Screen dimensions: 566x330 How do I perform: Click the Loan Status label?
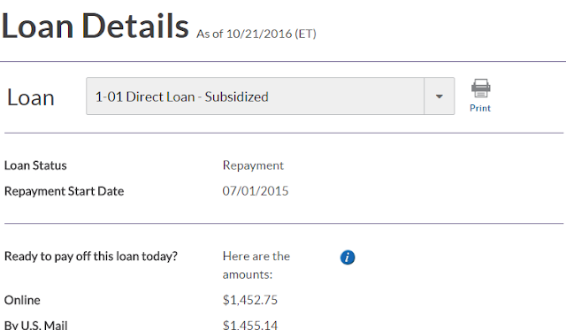point(35,165)
